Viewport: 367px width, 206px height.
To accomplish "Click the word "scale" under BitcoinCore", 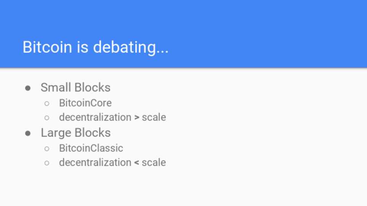I will click(154, 117).
